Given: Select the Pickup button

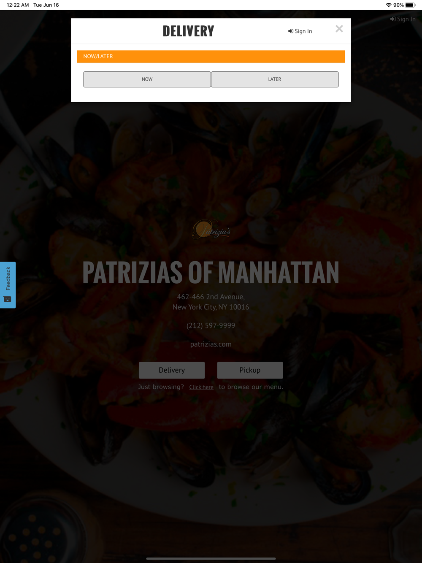Looking at the screenshot, I should tap(250, 370).
